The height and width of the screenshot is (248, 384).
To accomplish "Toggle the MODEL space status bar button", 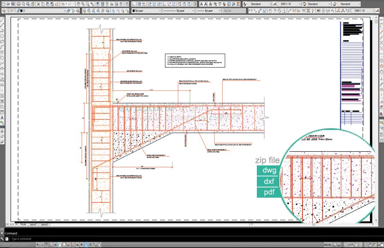I will pos(328,244).
